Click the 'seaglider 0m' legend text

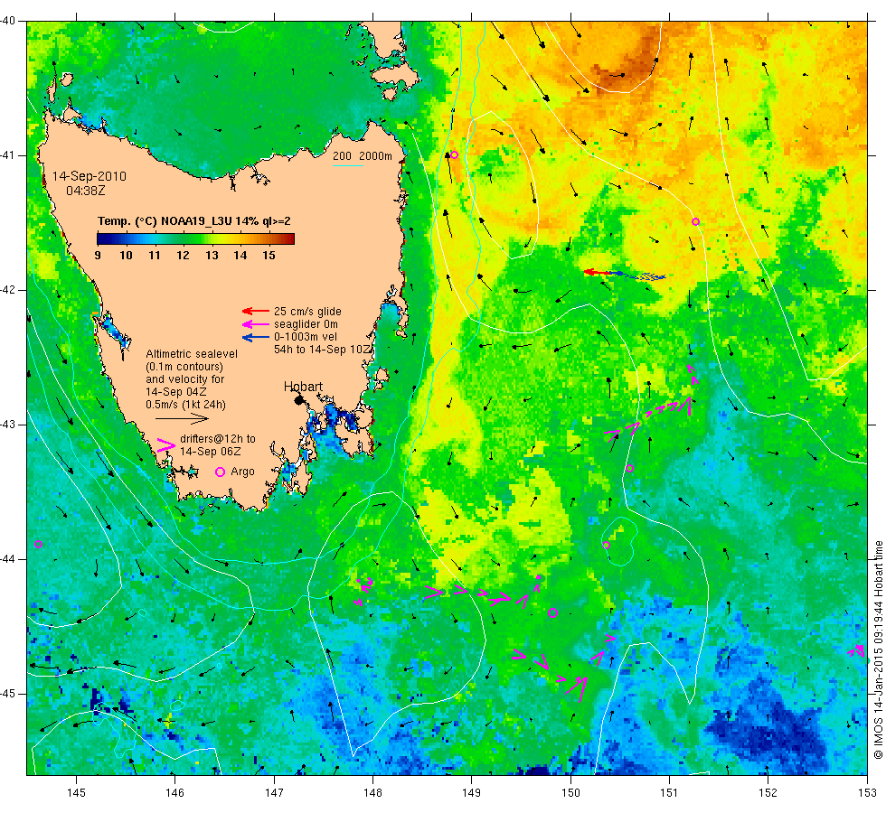(x=306, y=324)
